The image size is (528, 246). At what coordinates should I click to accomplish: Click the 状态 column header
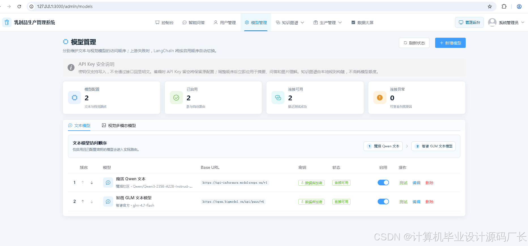(336, 167)
